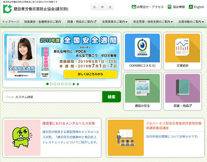Click external link icon beside 図書・用品のご案内
The height and width of the screenshot is (162, 207).
95,22
